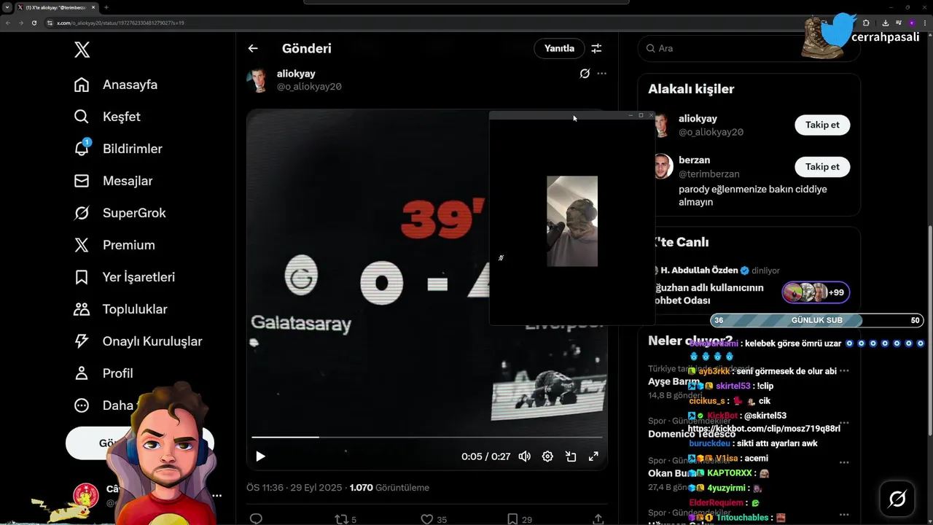Close the X'te aliokyay browser tab
Viewport: 933px width, 525px height.
tap(93, 7)
